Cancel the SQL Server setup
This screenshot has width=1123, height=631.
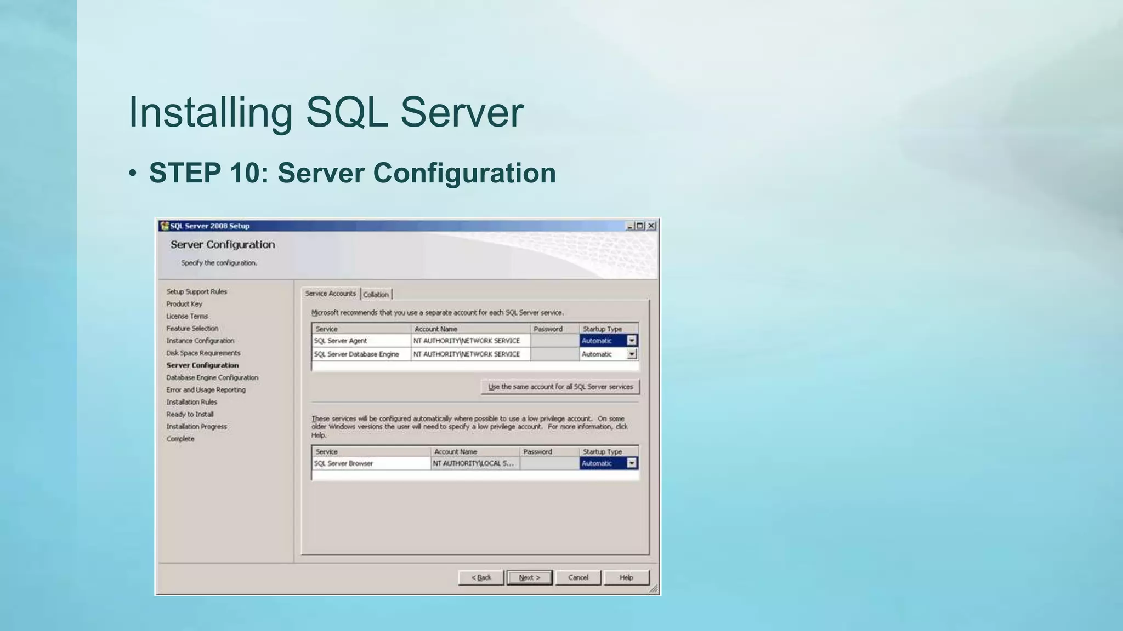[578, 577]
